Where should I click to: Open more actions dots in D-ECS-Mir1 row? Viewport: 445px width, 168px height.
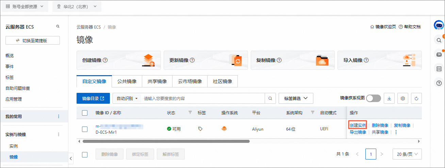click(396, 132)
